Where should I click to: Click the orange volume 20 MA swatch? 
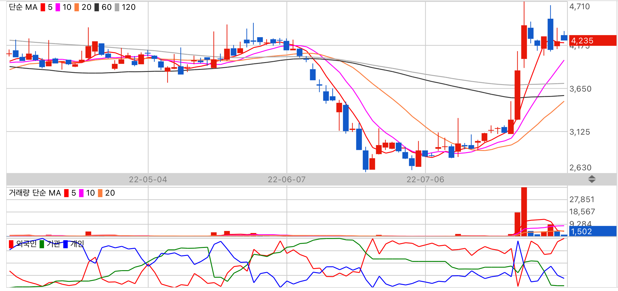pos(100,193)
